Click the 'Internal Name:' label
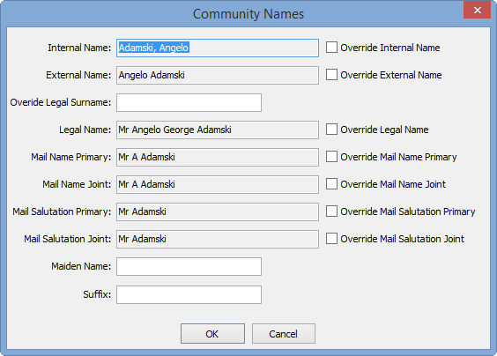Image resolution: width=497 pixels, height=356 pixels. point(79,48)
